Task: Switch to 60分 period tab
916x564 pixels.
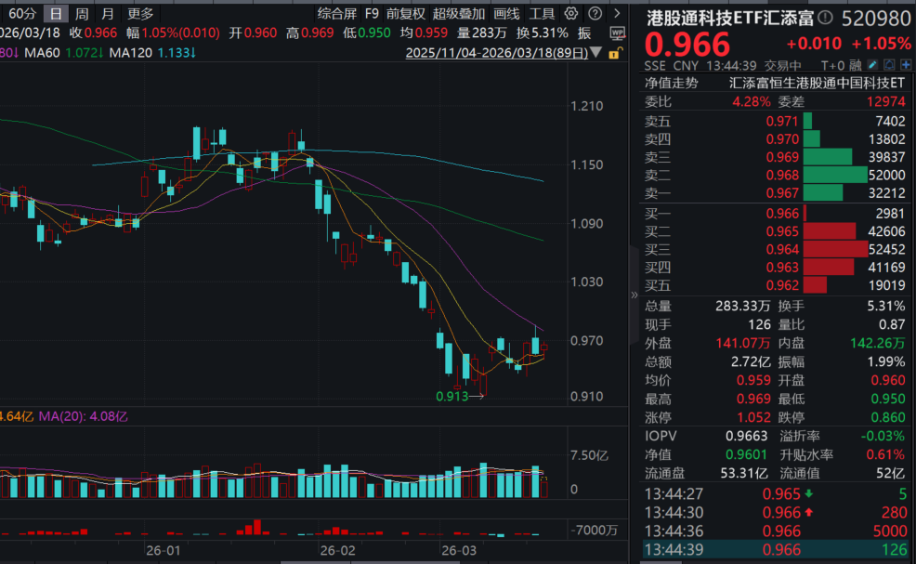Action: (x=22, y=14)
